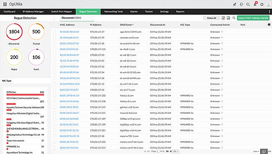This screenshot has height=154, width=272.
Task: Export the table as PDF
Action: pos(223,18)
